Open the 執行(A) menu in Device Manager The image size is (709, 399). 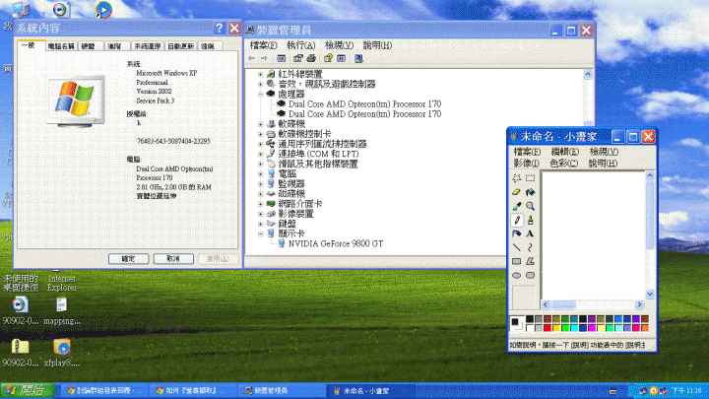(300, 45)
